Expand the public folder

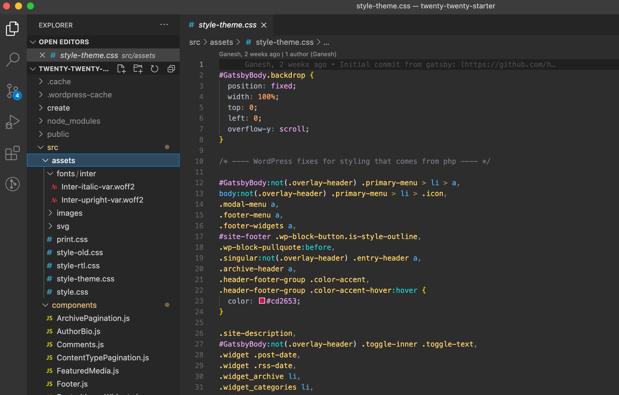coord(103,134)
